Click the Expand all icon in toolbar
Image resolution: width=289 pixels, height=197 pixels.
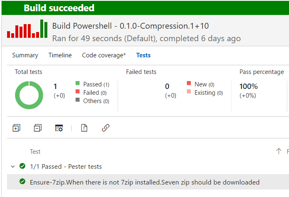(x=16, y=128)
